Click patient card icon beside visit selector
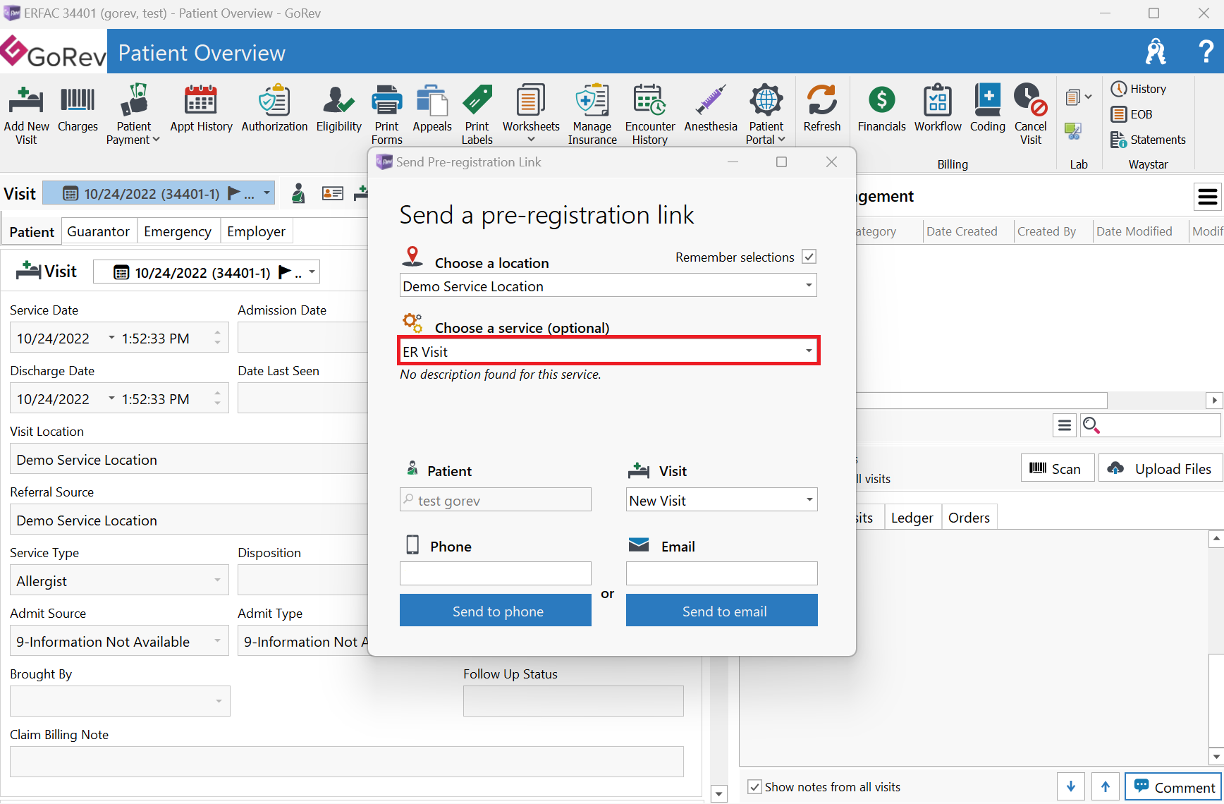The width and height of the screenshot is (1224, 804). pos(332,193)
